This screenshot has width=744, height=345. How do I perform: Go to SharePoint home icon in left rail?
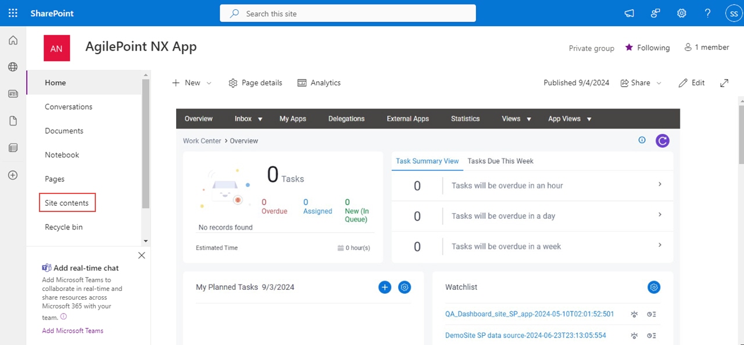13,40
